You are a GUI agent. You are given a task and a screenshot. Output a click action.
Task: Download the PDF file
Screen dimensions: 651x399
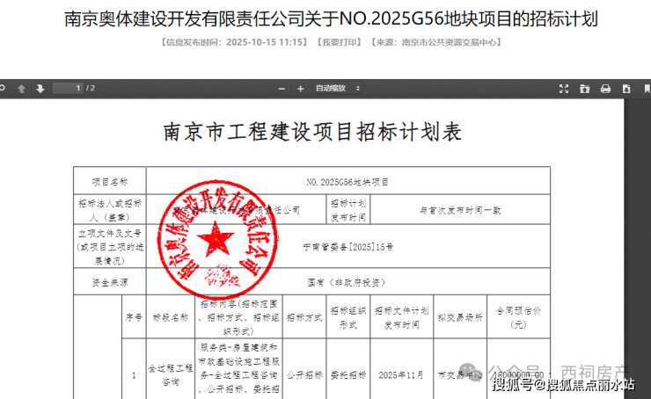coord(626,88)
